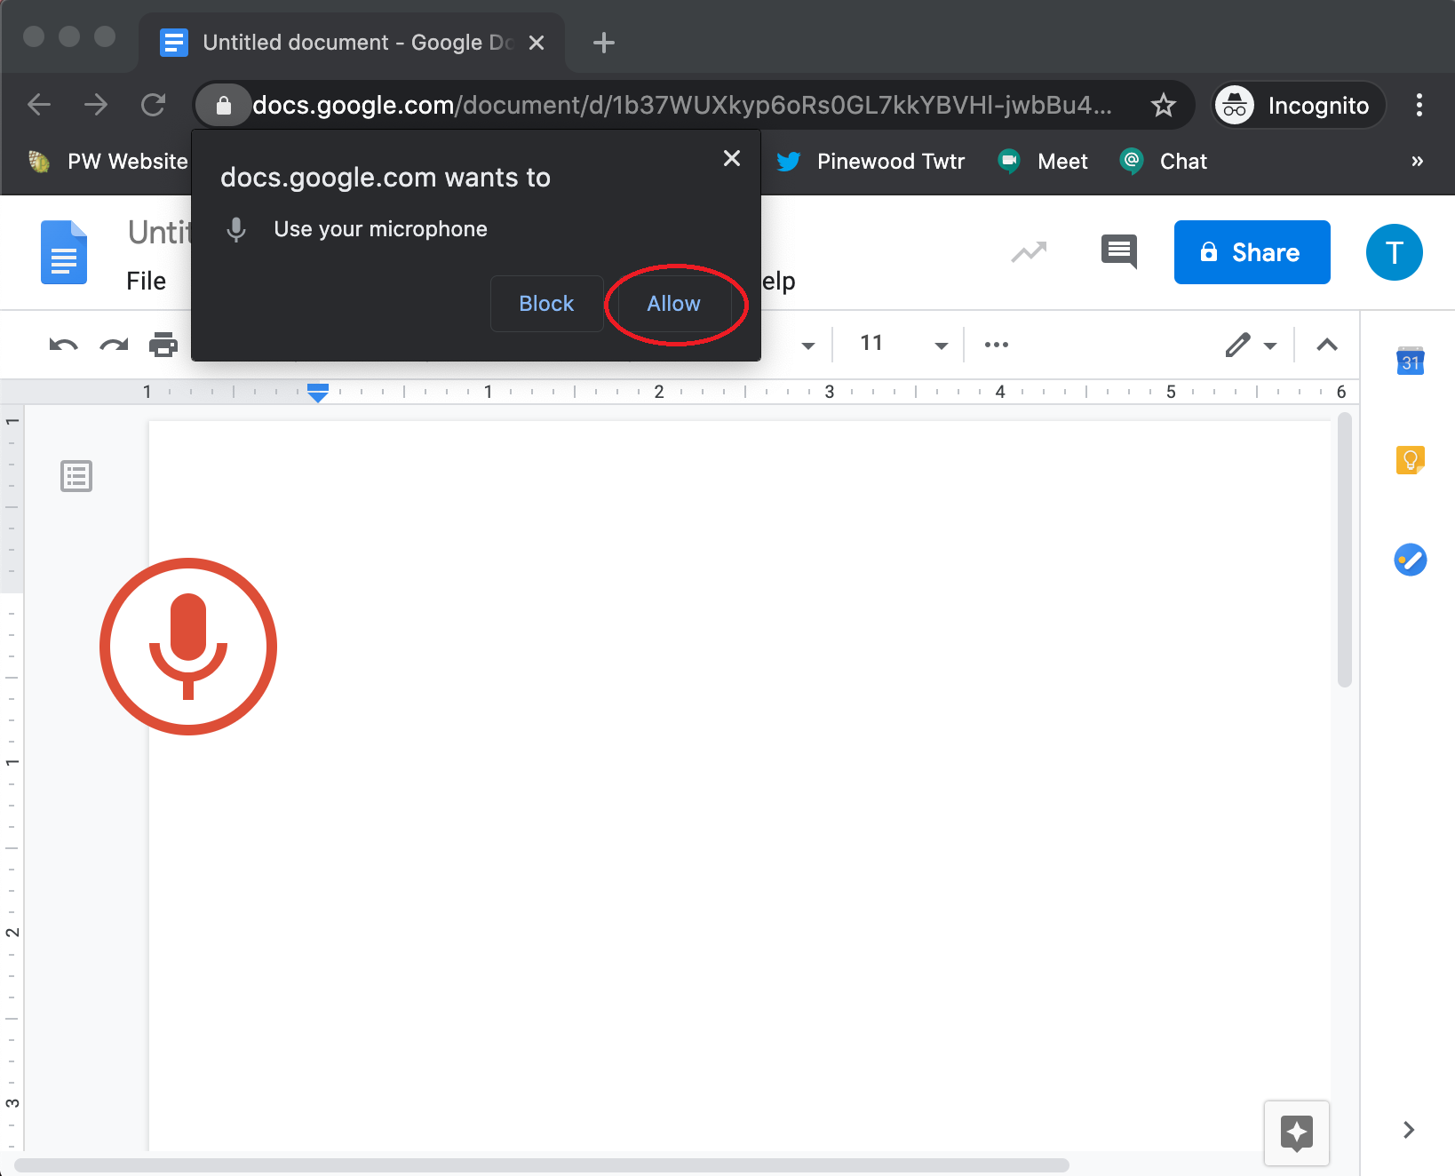Open Google Tasks from side panel
The image size is (1455, 1176).
click(x=1411, y=560)
